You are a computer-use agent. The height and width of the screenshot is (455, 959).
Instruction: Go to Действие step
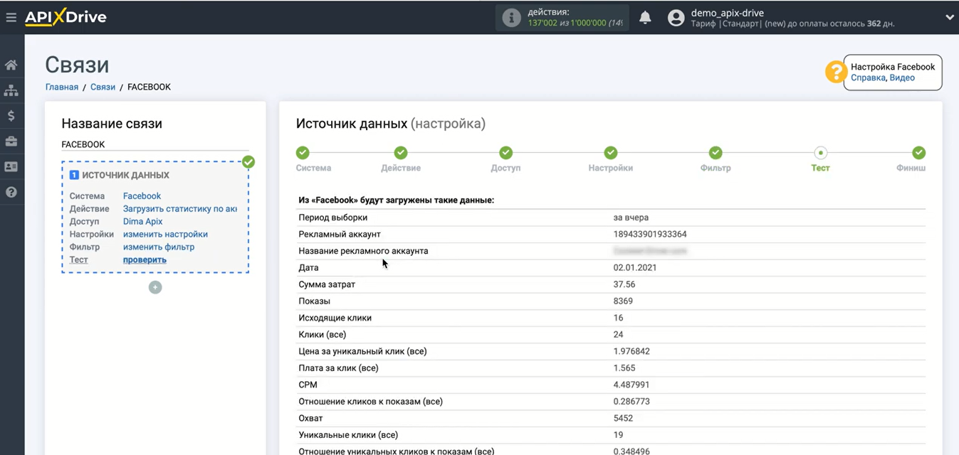(401, 168)
